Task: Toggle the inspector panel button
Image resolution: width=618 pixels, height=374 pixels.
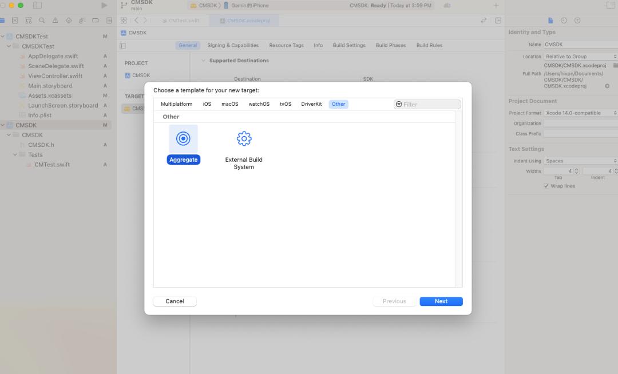Action: point(611,6)
